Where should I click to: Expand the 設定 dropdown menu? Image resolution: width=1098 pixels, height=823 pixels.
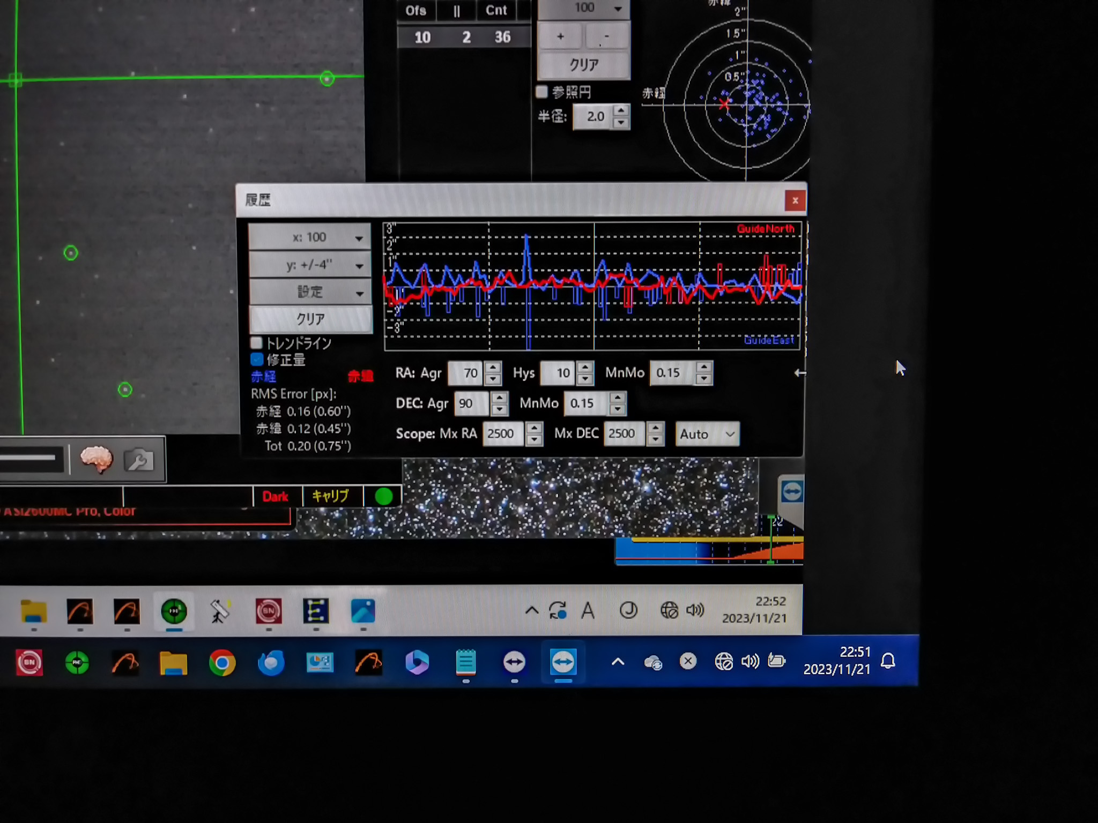310,292
